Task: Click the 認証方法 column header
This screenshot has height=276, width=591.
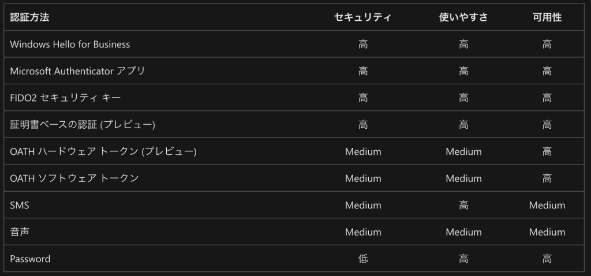Action: (29, 17)
